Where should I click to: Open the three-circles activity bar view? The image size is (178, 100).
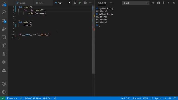(4, 70)
